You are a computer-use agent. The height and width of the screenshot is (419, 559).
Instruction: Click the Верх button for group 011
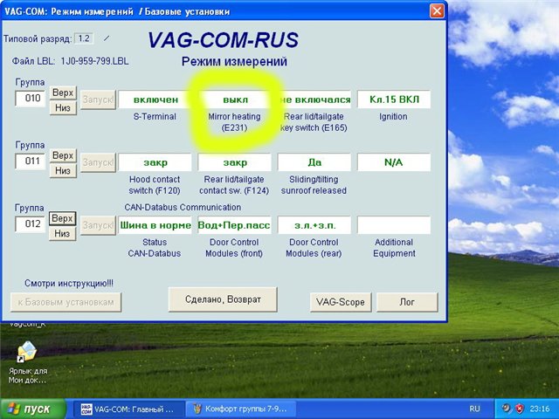pos(63,155)
